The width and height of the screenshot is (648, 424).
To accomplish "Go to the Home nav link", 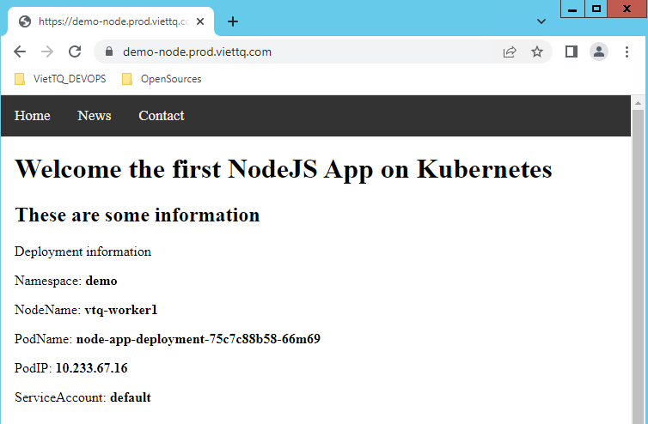I will 33,116.
